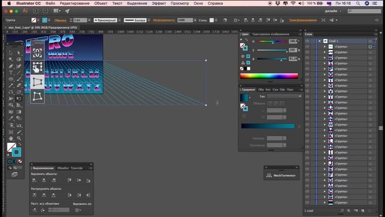Click the GPU performance rocket icon
Image resolution: width=385 pixels, height=217 pixels.
coord(67,11)
